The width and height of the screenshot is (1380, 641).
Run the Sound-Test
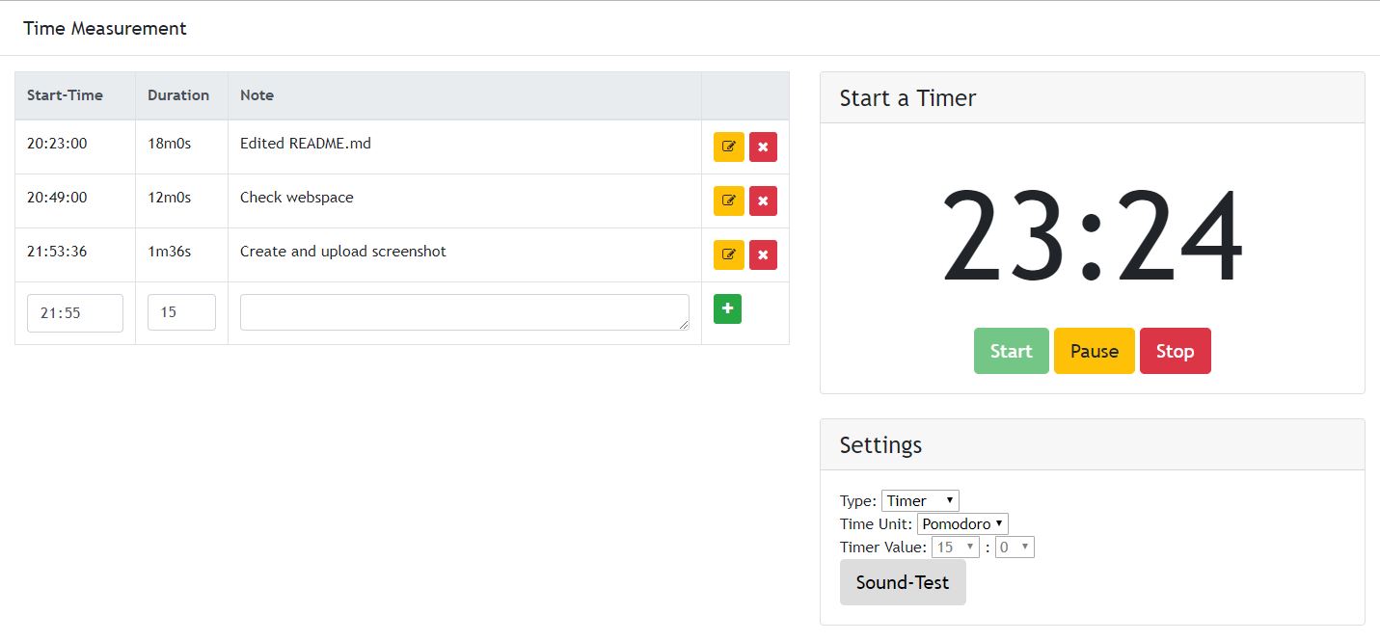pyautogui.click(x=902, y=582)
